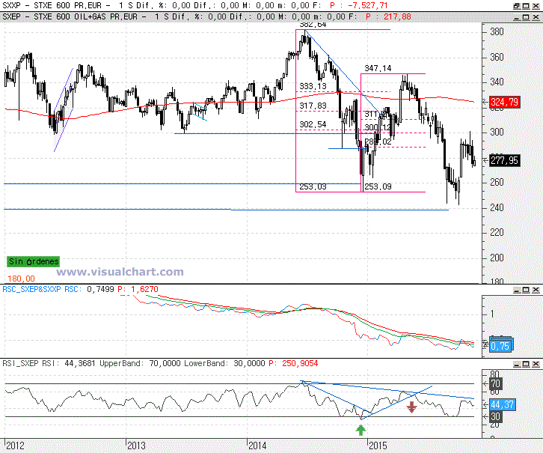The width and height of the screenshot is (543, 453).
Task: Click the 382,64 peak price label
Action: (x=313, y=25)
